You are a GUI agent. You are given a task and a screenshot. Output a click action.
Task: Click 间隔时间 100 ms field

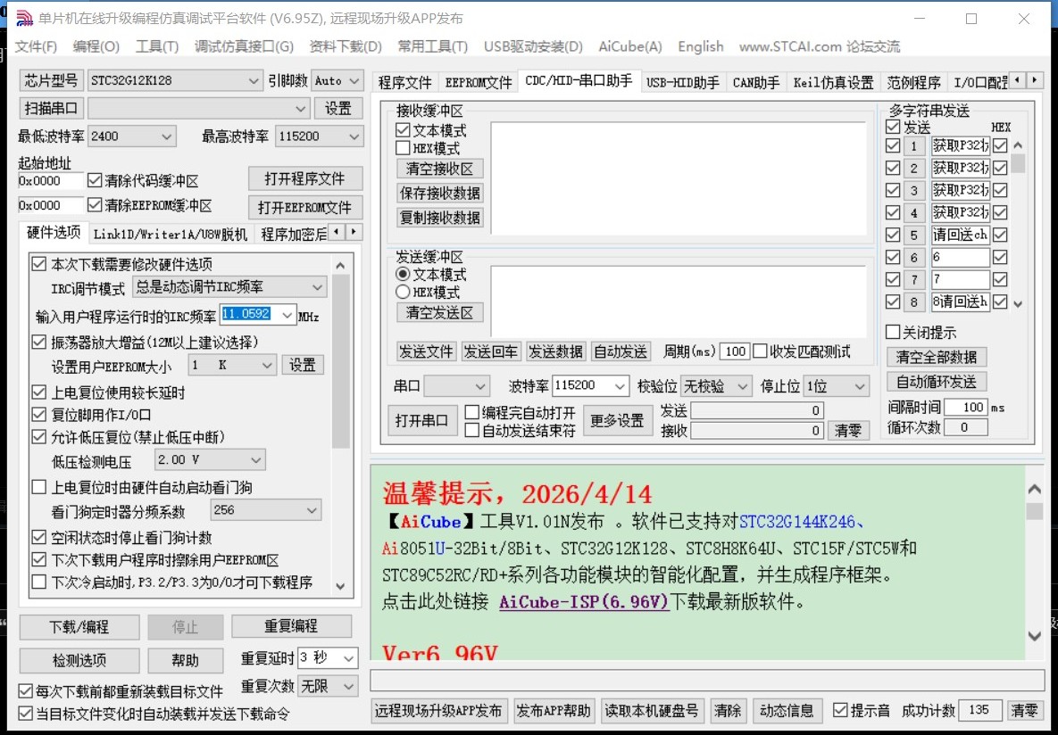(x=965, y=408)
